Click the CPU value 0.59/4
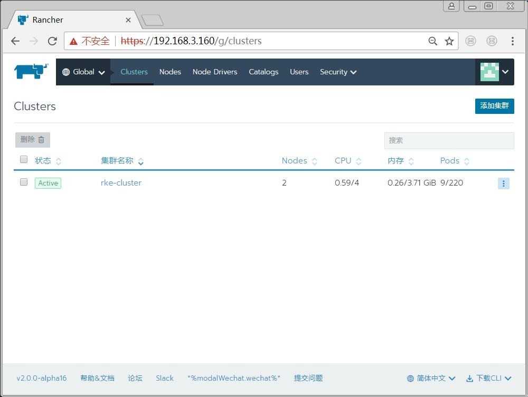The width and height of the screenshot is (528, 397). [347, 183]
